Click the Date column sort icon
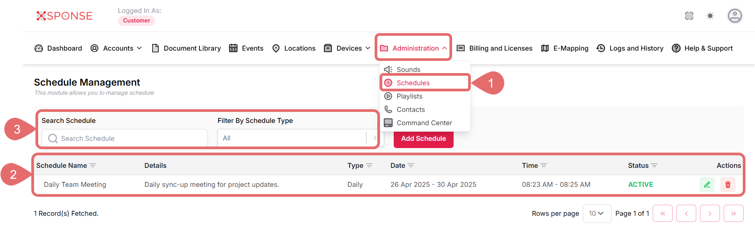The height and width of the screenshot is (239, 755). pos(411,166)
